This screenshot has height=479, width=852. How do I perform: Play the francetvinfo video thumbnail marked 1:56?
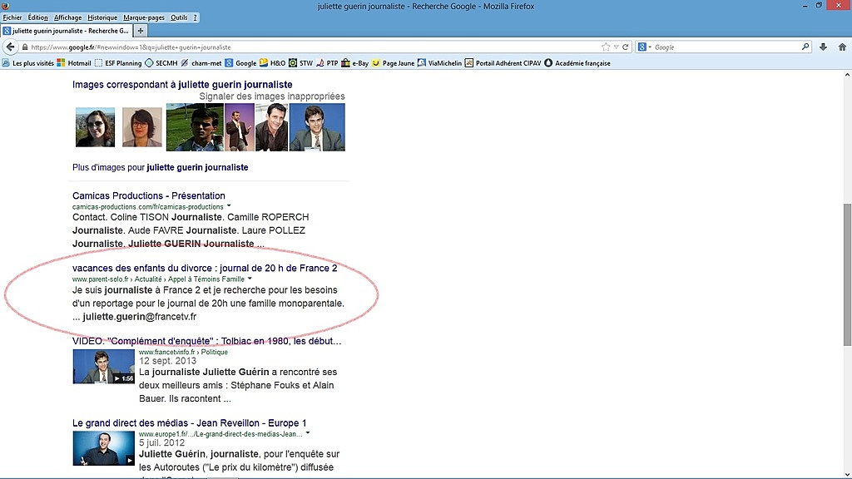pos(103,367)
